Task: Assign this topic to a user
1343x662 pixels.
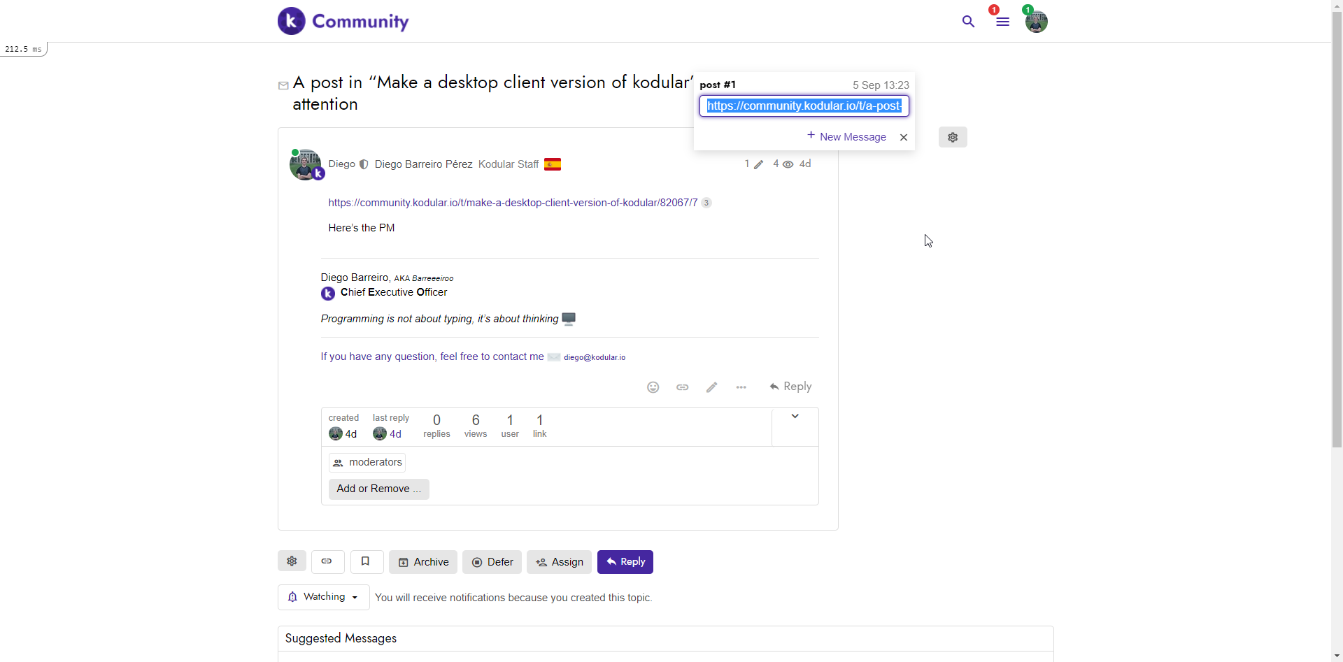Action: [559, 562]
